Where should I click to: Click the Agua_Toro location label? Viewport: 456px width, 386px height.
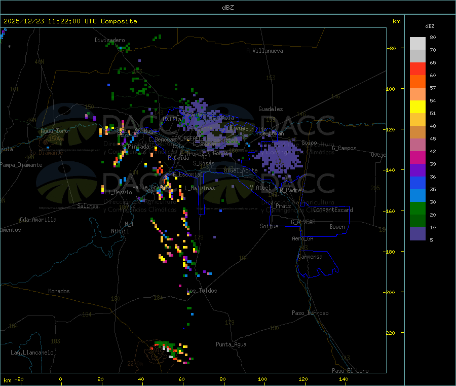pyautogui.click(x=54, y=131)
